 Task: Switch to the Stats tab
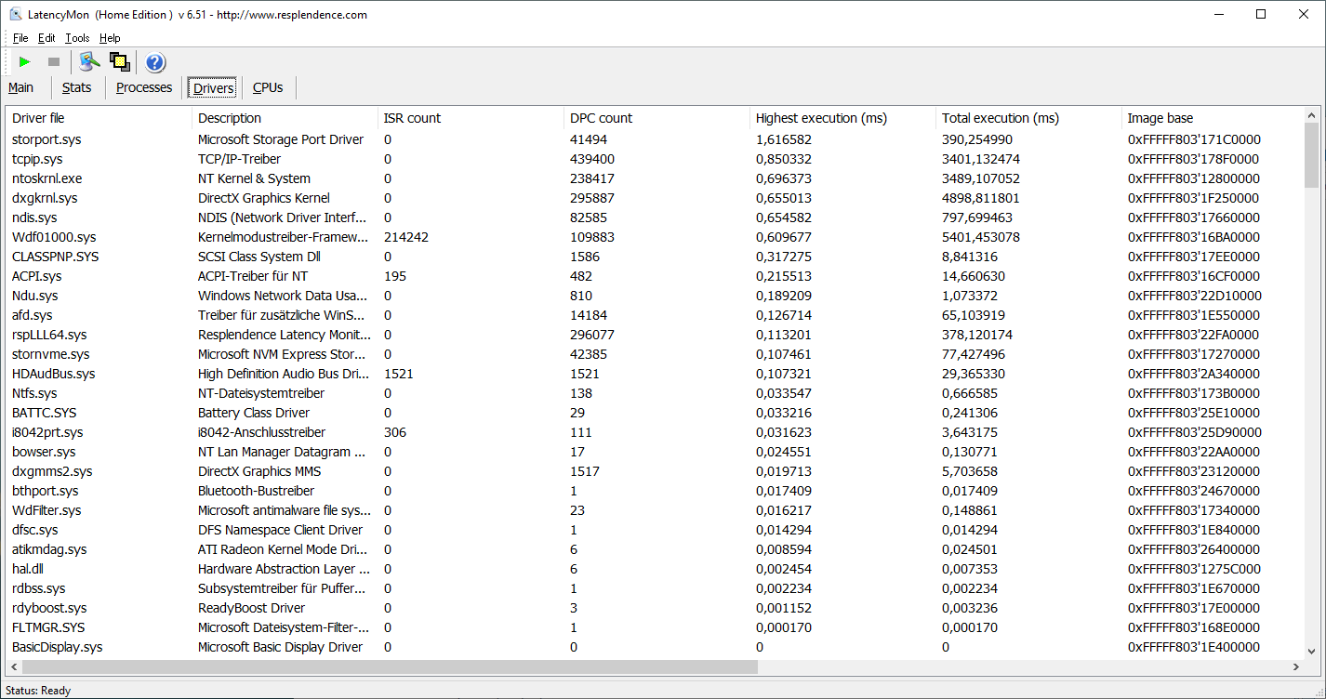[x=76, y=87]
